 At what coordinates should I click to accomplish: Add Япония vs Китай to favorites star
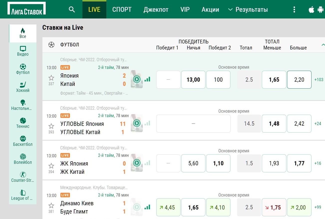51,78
